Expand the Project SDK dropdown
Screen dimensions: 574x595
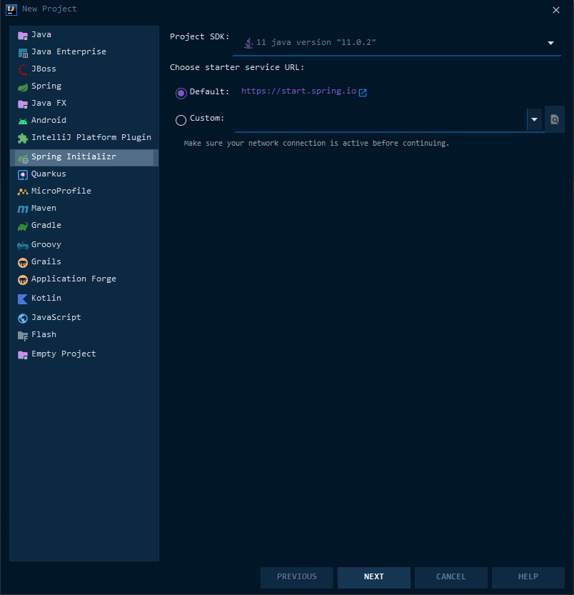[550, 43]
